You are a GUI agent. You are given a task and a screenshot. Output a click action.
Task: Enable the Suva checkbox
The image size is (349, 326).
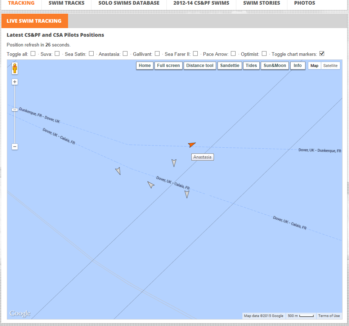coord(57,53)
